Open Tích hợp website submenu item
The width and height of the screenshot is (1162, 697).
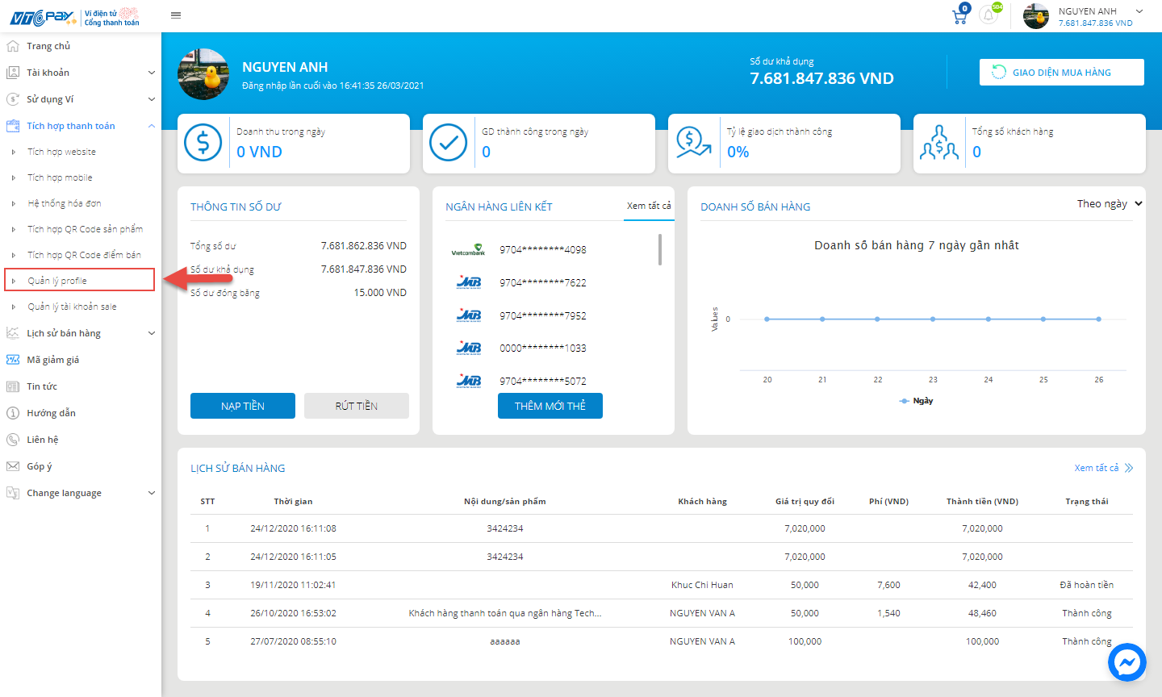tap(61, 152)
